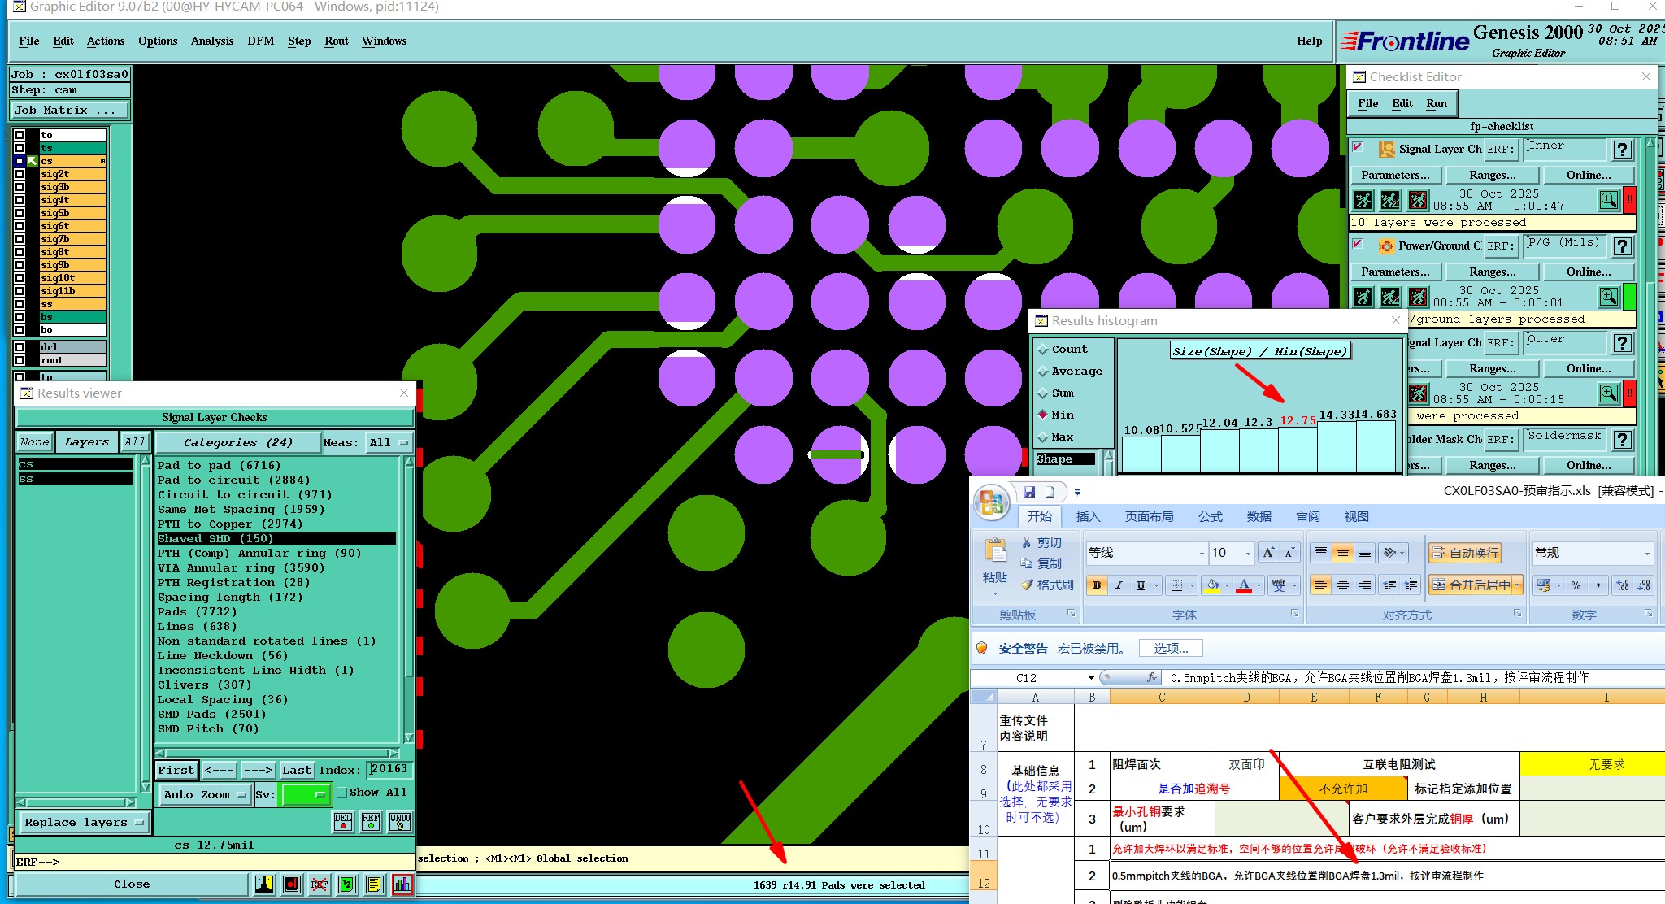Uncheck the Signal Layer Inner checklist item

pos(1357,148)
